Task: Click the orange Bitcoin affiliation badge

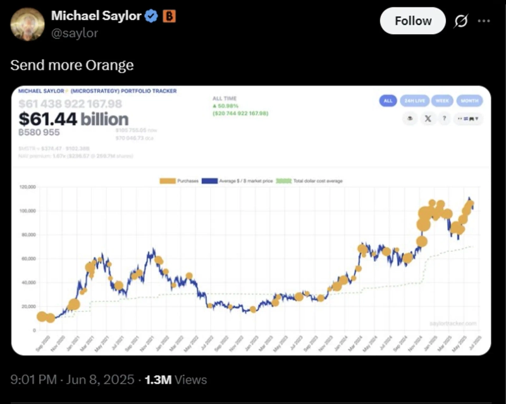Action: pyautogui.click(x=170, y=16)
